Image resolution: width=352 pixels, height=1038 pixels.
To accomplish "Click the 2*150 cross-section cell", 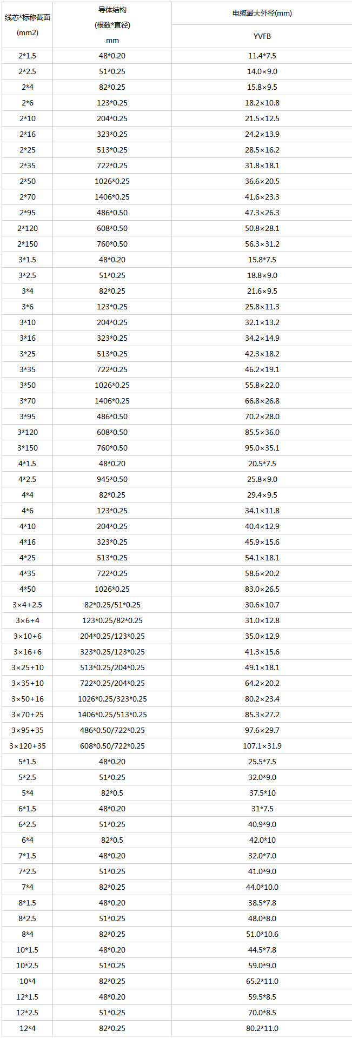I will pos(28,244).
